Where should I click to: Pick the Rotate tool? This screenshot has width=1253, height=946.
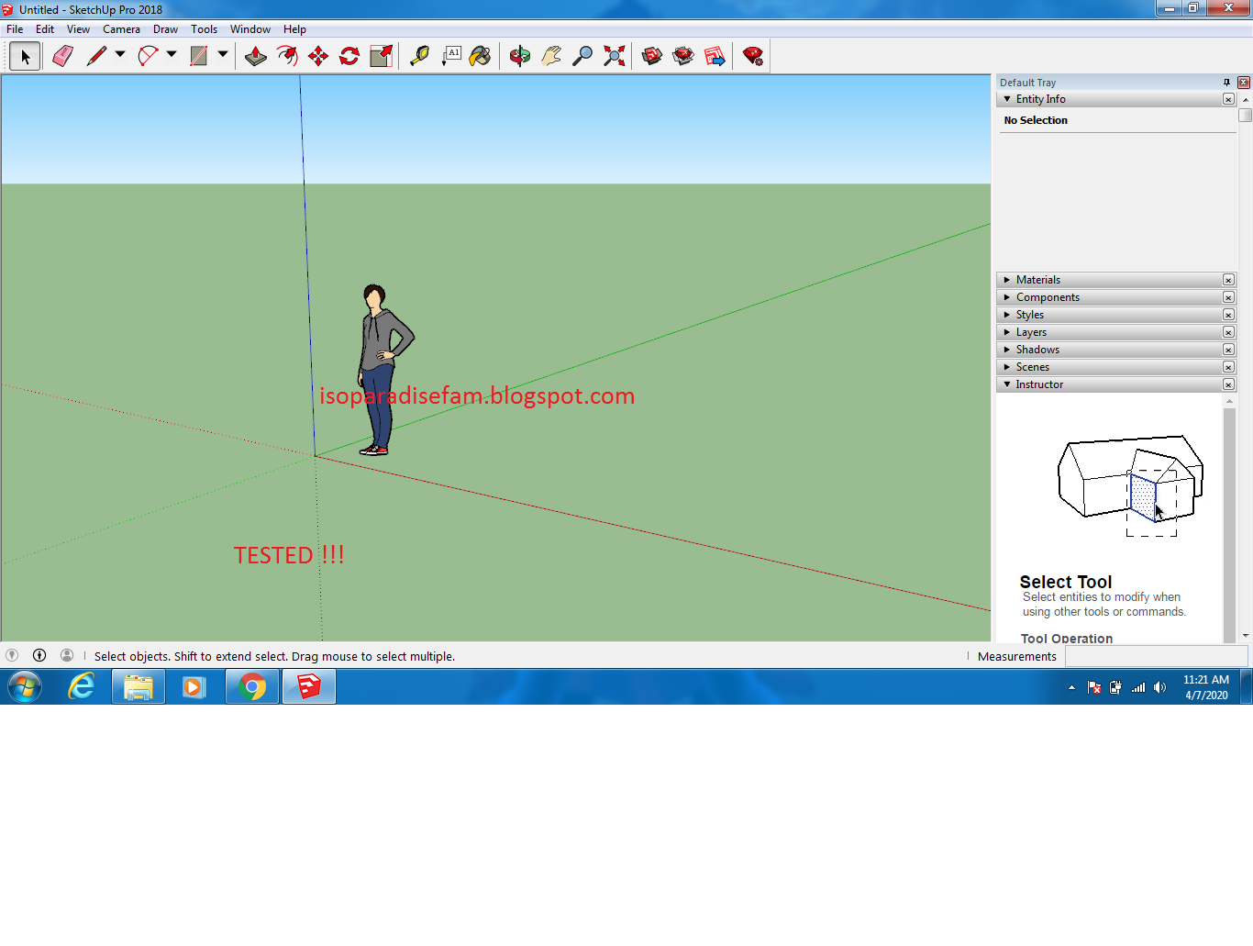pos(349,57)
